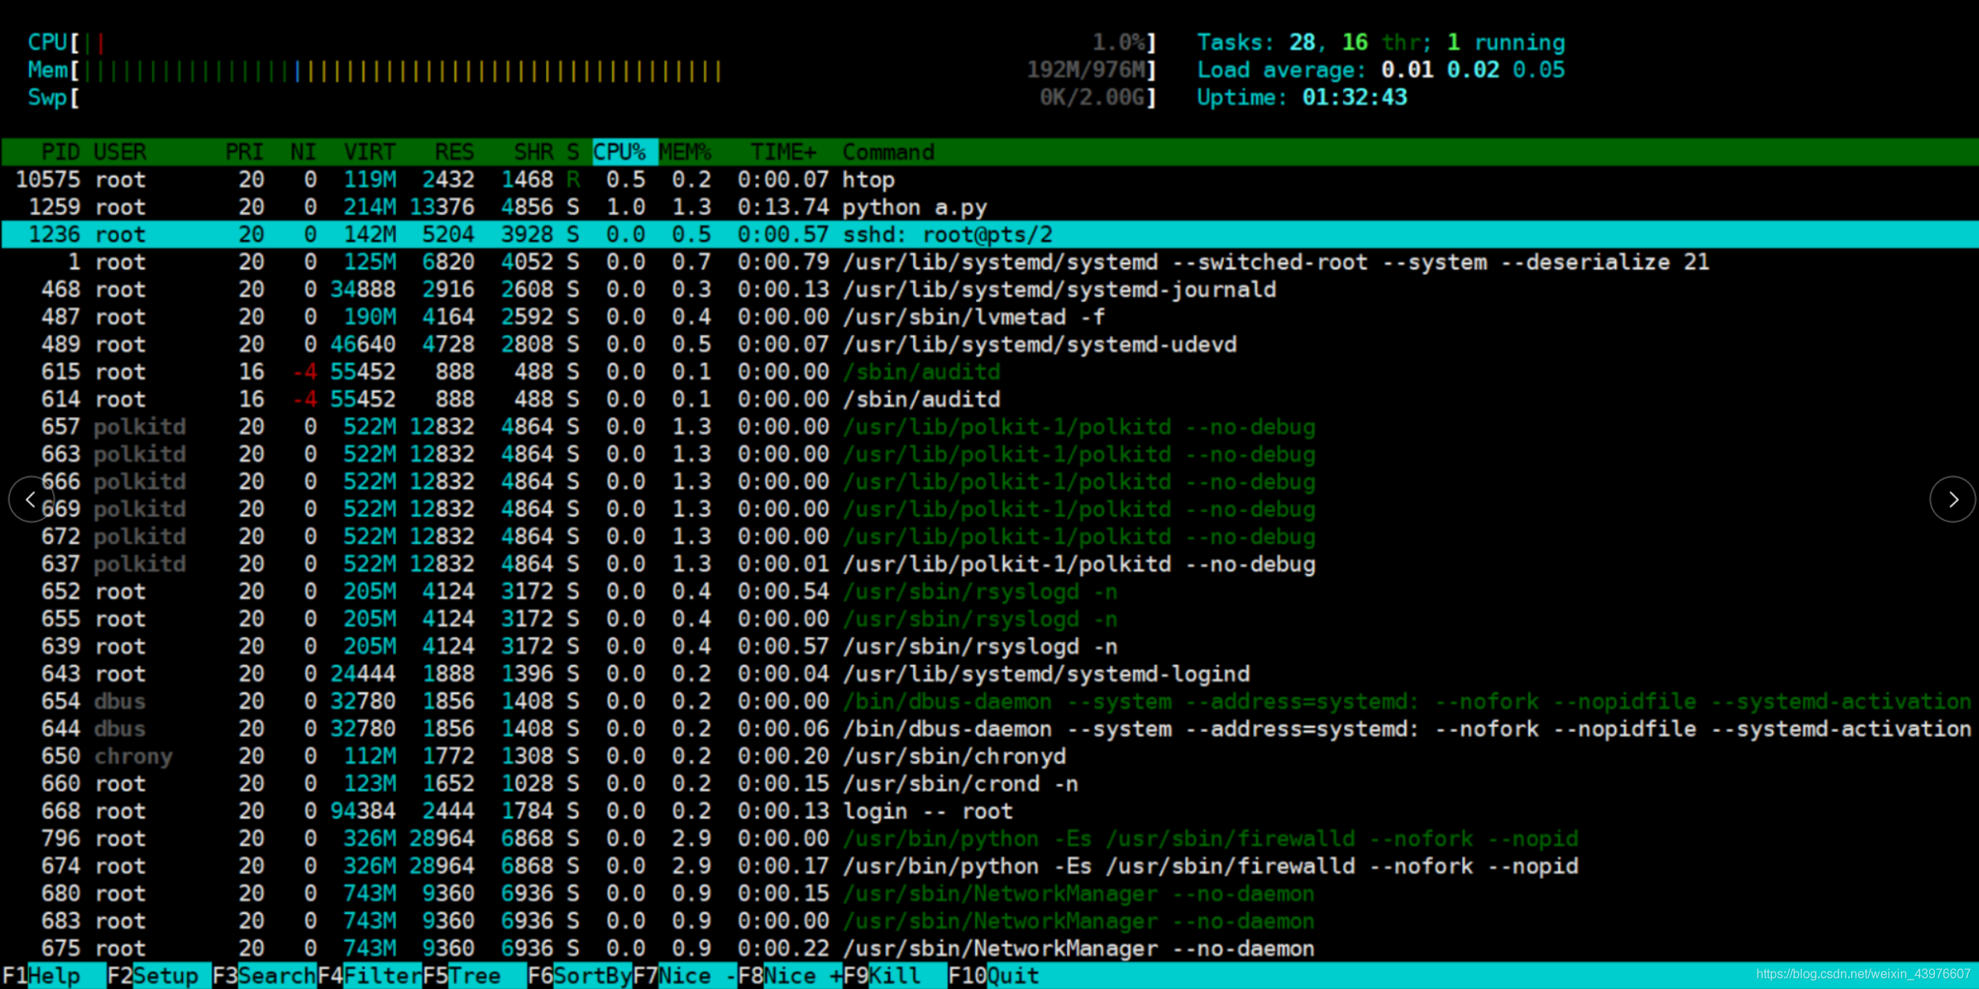1979x989 pixels.
Task: Click F9 Kill for the selected process
Action: 895,976
